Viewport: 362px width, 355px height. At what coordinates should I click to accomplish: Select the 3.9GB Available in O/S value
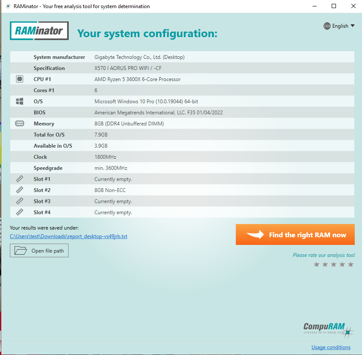pos(101,145)
